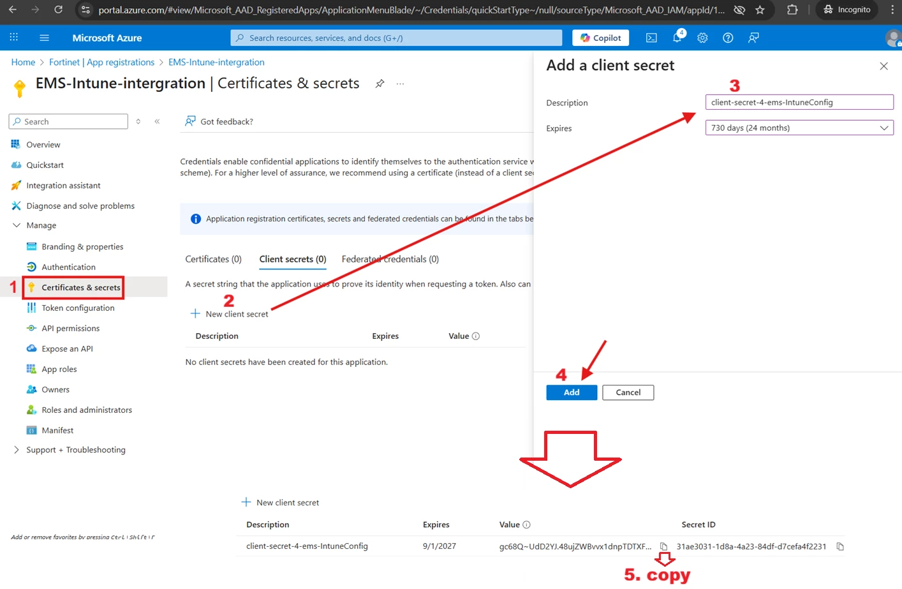Open the ellipsis more options next to title
Image resolution: width=902 pixels, height=589 pixels.
pos(400,84)
